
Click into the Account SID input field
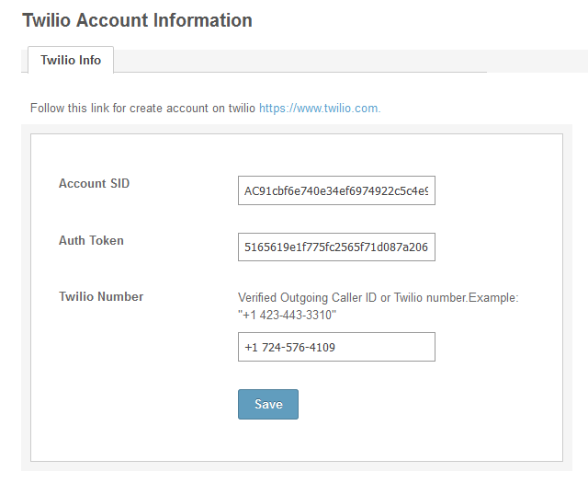[336, 190]
